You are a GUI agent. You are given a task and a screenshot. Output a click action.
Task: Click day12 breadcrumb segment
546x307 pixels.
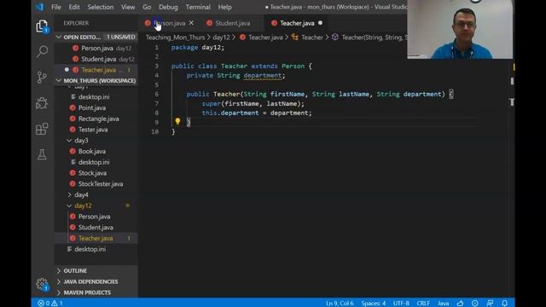point(221,38)
